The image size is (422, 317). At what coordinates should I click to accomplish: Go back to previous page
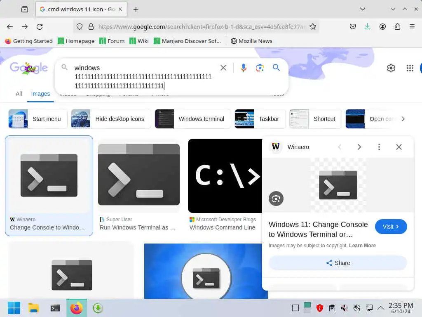[x=10, y=27]
